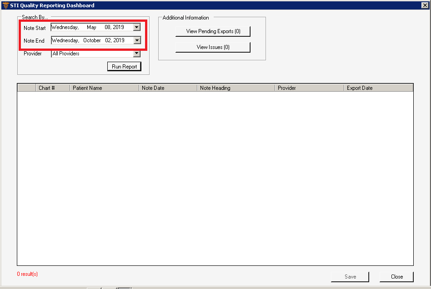Screen dimensions: 431x289
Task: Select the month May in Note Start
Action: [91, 27]
